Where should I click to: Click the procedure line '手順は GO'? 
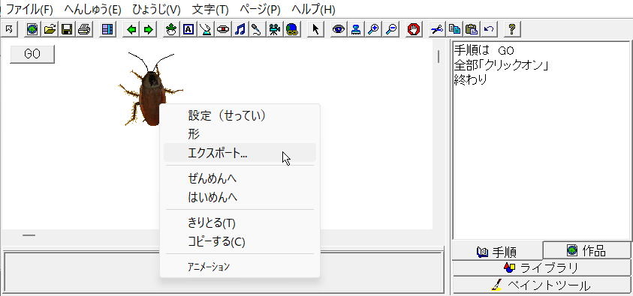(x=484, y=51)
